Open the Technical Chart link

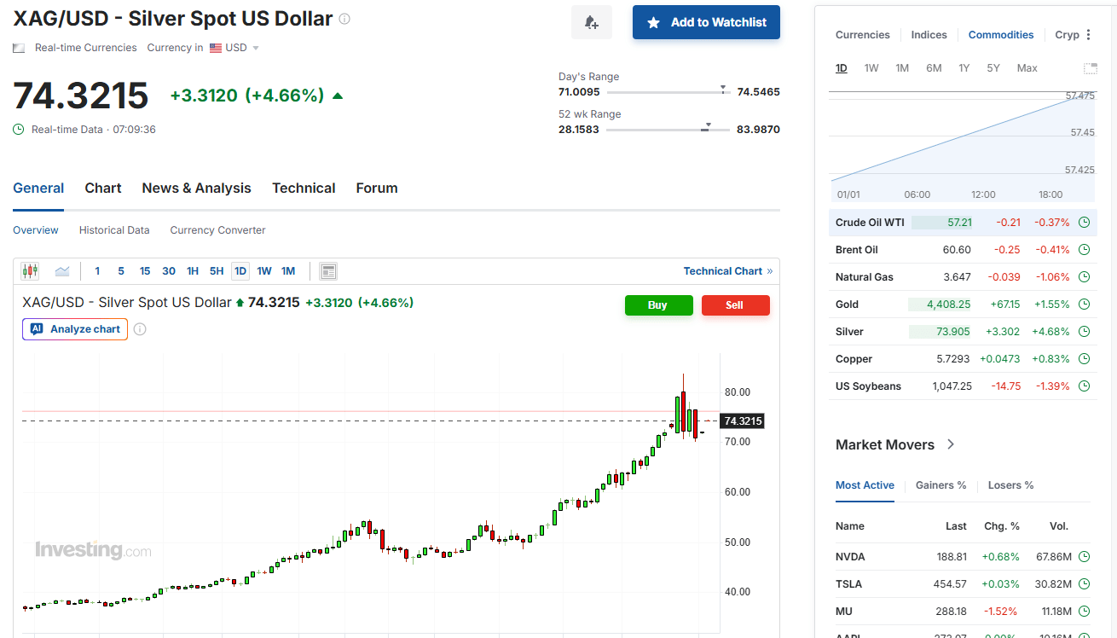(728, 271)
